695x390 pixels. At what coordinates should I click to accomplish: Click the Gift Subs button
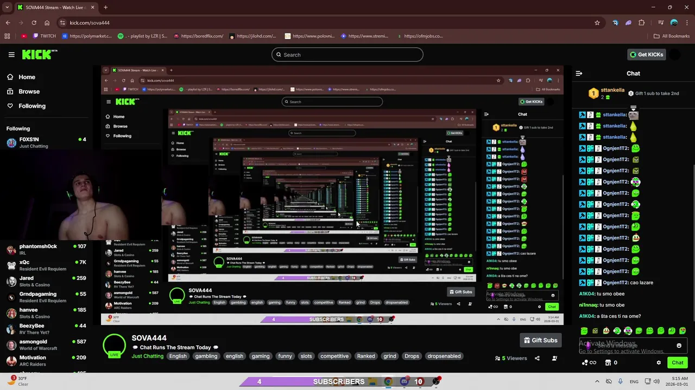click(540, 340)
